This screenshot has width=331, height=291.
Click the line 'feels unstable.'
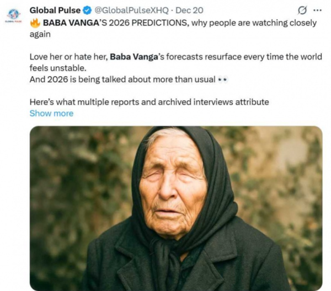pyautogui.click(x=58, y=68)
